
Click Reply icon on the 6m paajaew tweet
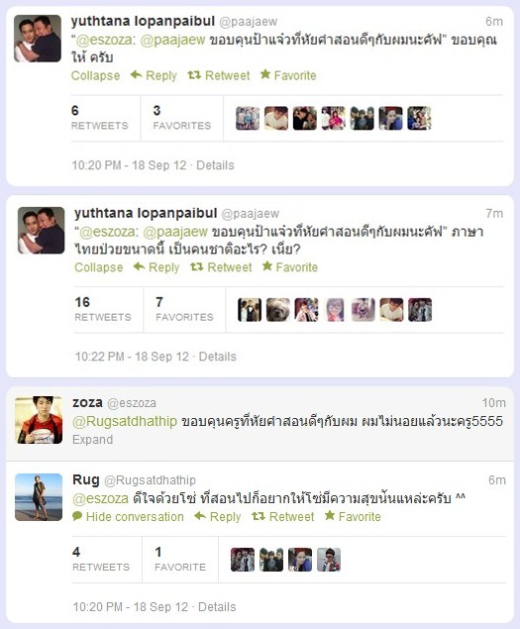[136, 74]
